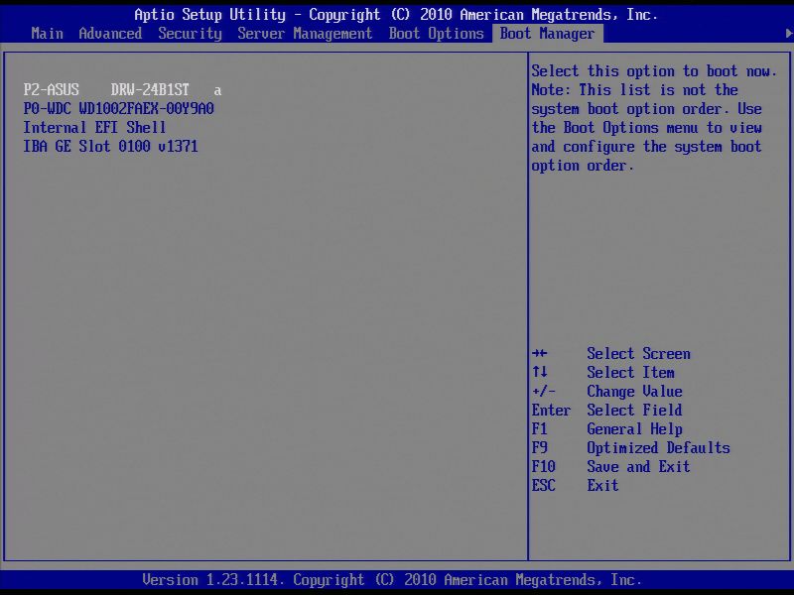Open the Advanced settings tab
The height and width of the screenshot is (595, 794).
point(109,33)
